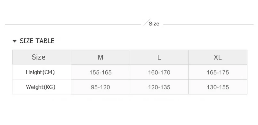Click the Height(CM) row label

(40, 72)
